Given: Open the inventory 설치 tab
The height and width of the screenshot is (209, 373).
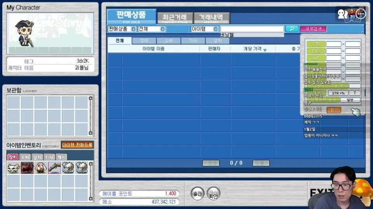Looking at the screenshot, I should [37, 157].
